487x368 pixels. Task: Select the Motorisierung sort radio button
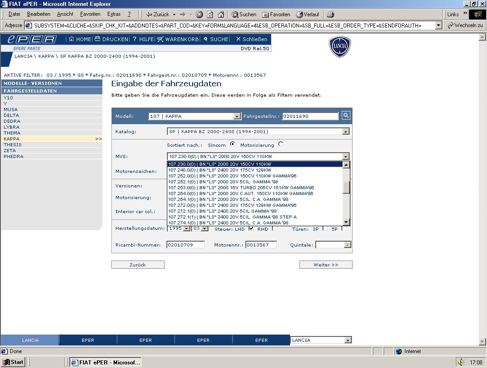(x=281, y=144)
